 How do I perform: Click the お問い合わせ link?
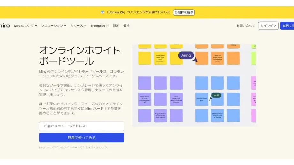245,25
